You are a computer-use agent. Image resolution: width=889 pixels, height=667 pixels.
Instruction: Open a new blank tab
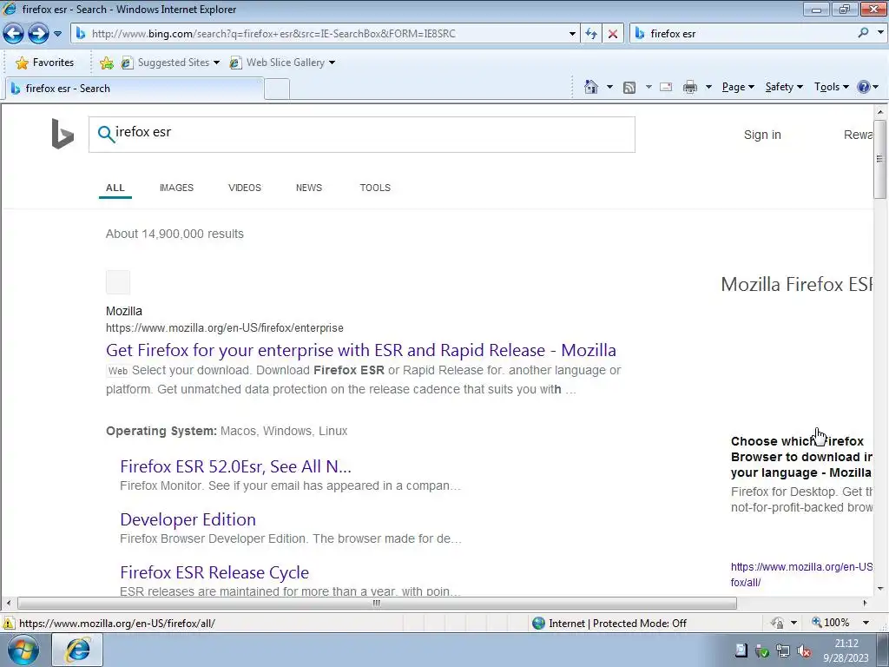coord(277,89)
